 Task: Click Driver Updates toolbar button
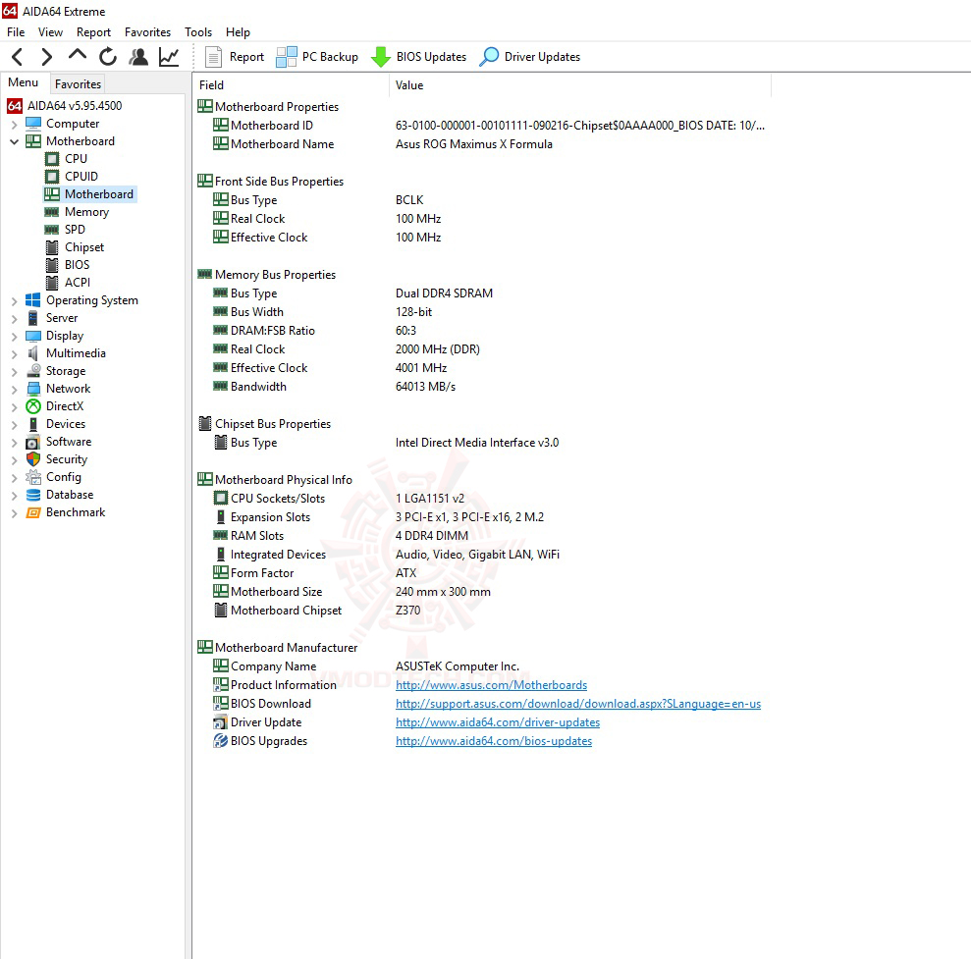tap(530, 57)
